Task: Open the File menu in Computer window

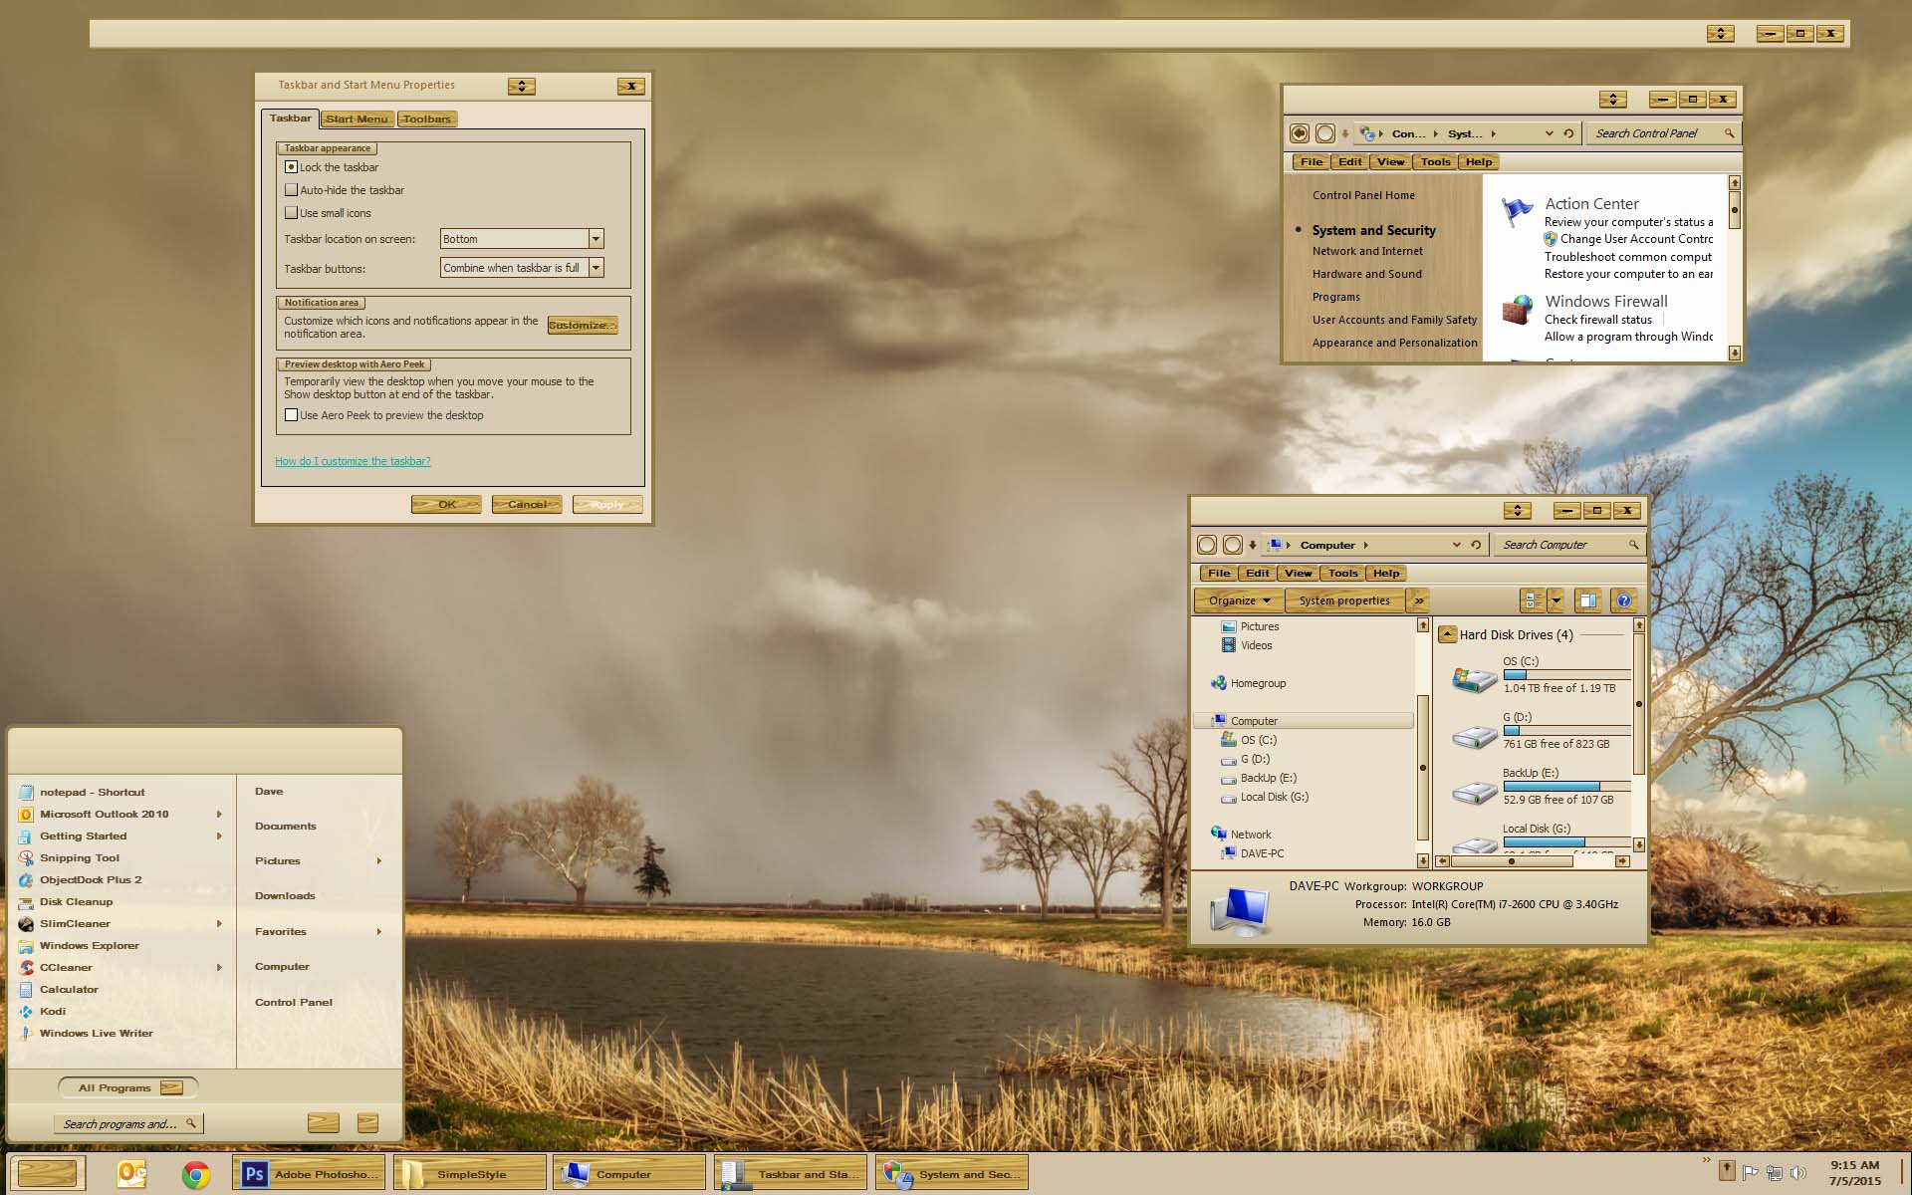Action: [1219, 573]
